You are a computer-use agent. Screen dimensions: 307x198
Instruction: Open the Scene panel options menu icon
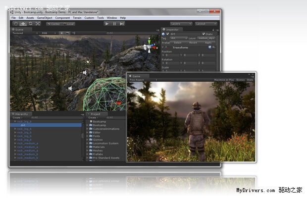pos(157,30)
